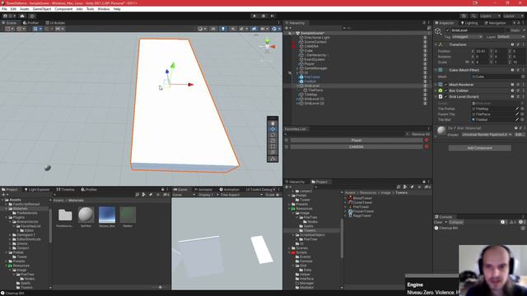
Task: Open the Tag dropdown
Action: click(x=467, y=36)
